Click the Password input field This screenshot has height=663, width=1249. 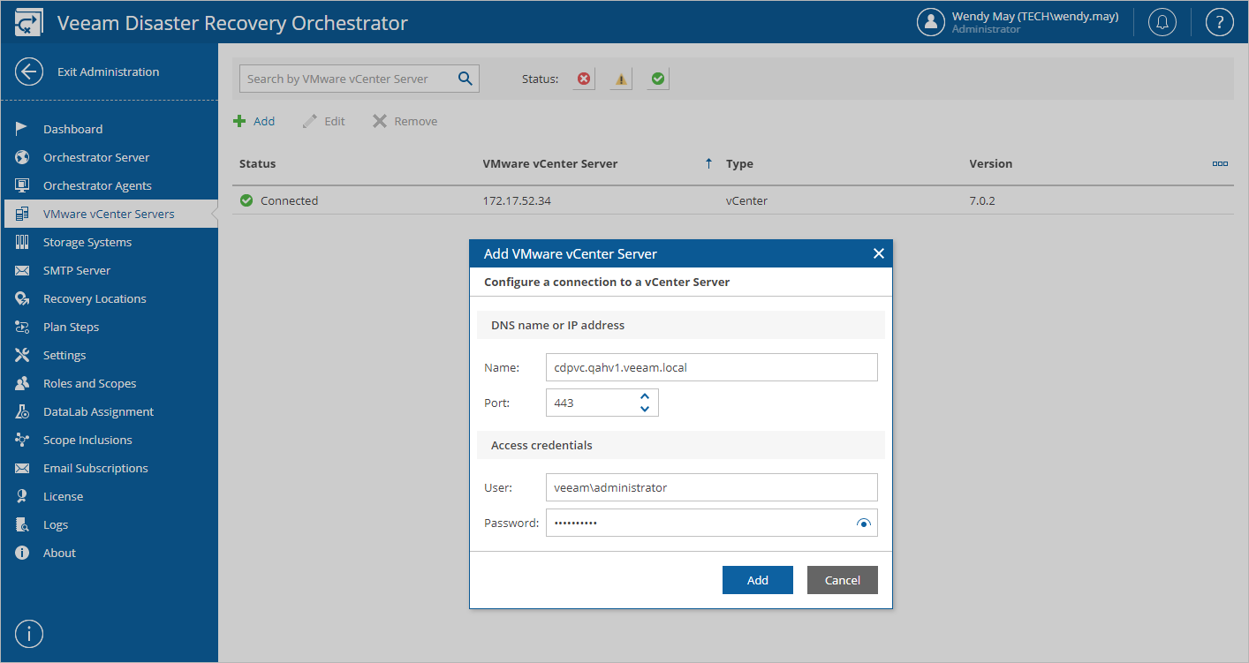point(712,523)
